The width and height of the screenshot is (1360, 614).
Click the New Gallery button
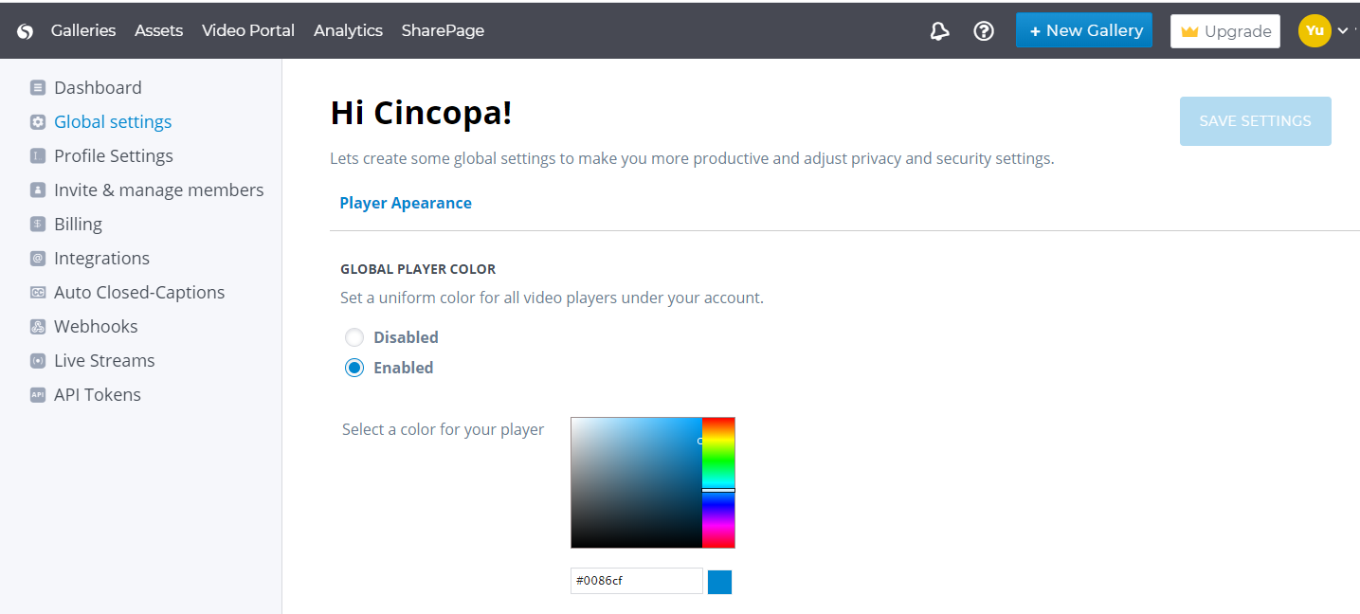[1083, 30]
